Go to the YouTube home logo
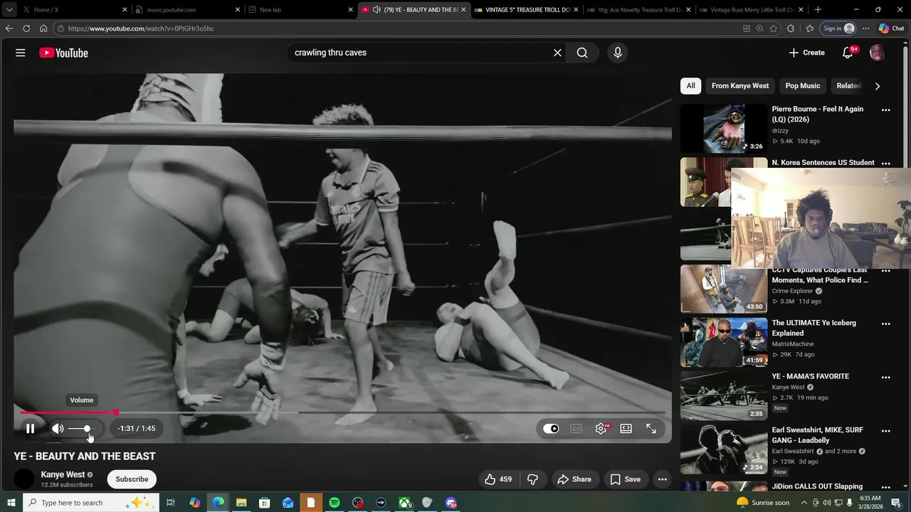This screenshot has height=512, width=911. (x=63, y=53)
